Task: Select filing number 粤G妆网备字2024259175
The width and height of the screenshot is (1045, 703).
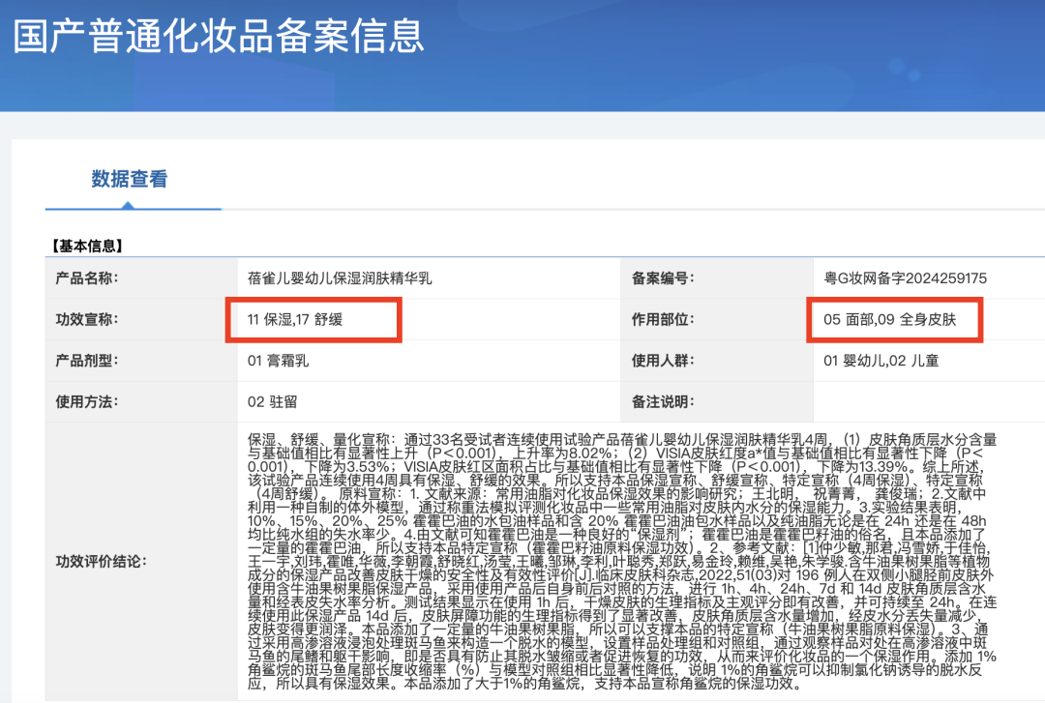Action: tap(905, 278)
